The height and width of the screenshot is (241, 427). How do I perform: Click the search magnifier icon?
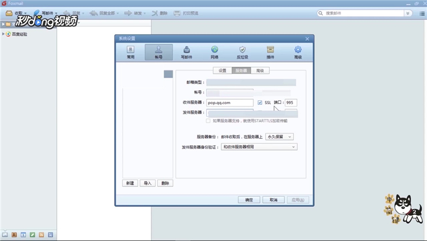pyautogui.click(x=320, y=13)
